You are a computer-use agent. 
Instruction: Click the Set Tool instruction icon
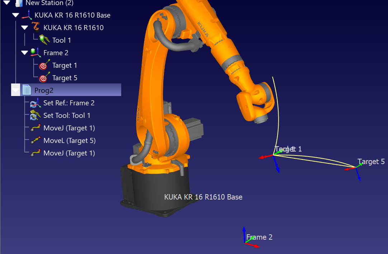tap(35, 115)
